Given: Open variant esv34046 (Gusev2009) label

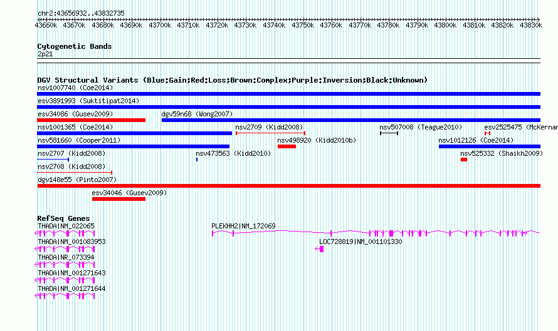Looking at the screenshot, I should [129, 193].
